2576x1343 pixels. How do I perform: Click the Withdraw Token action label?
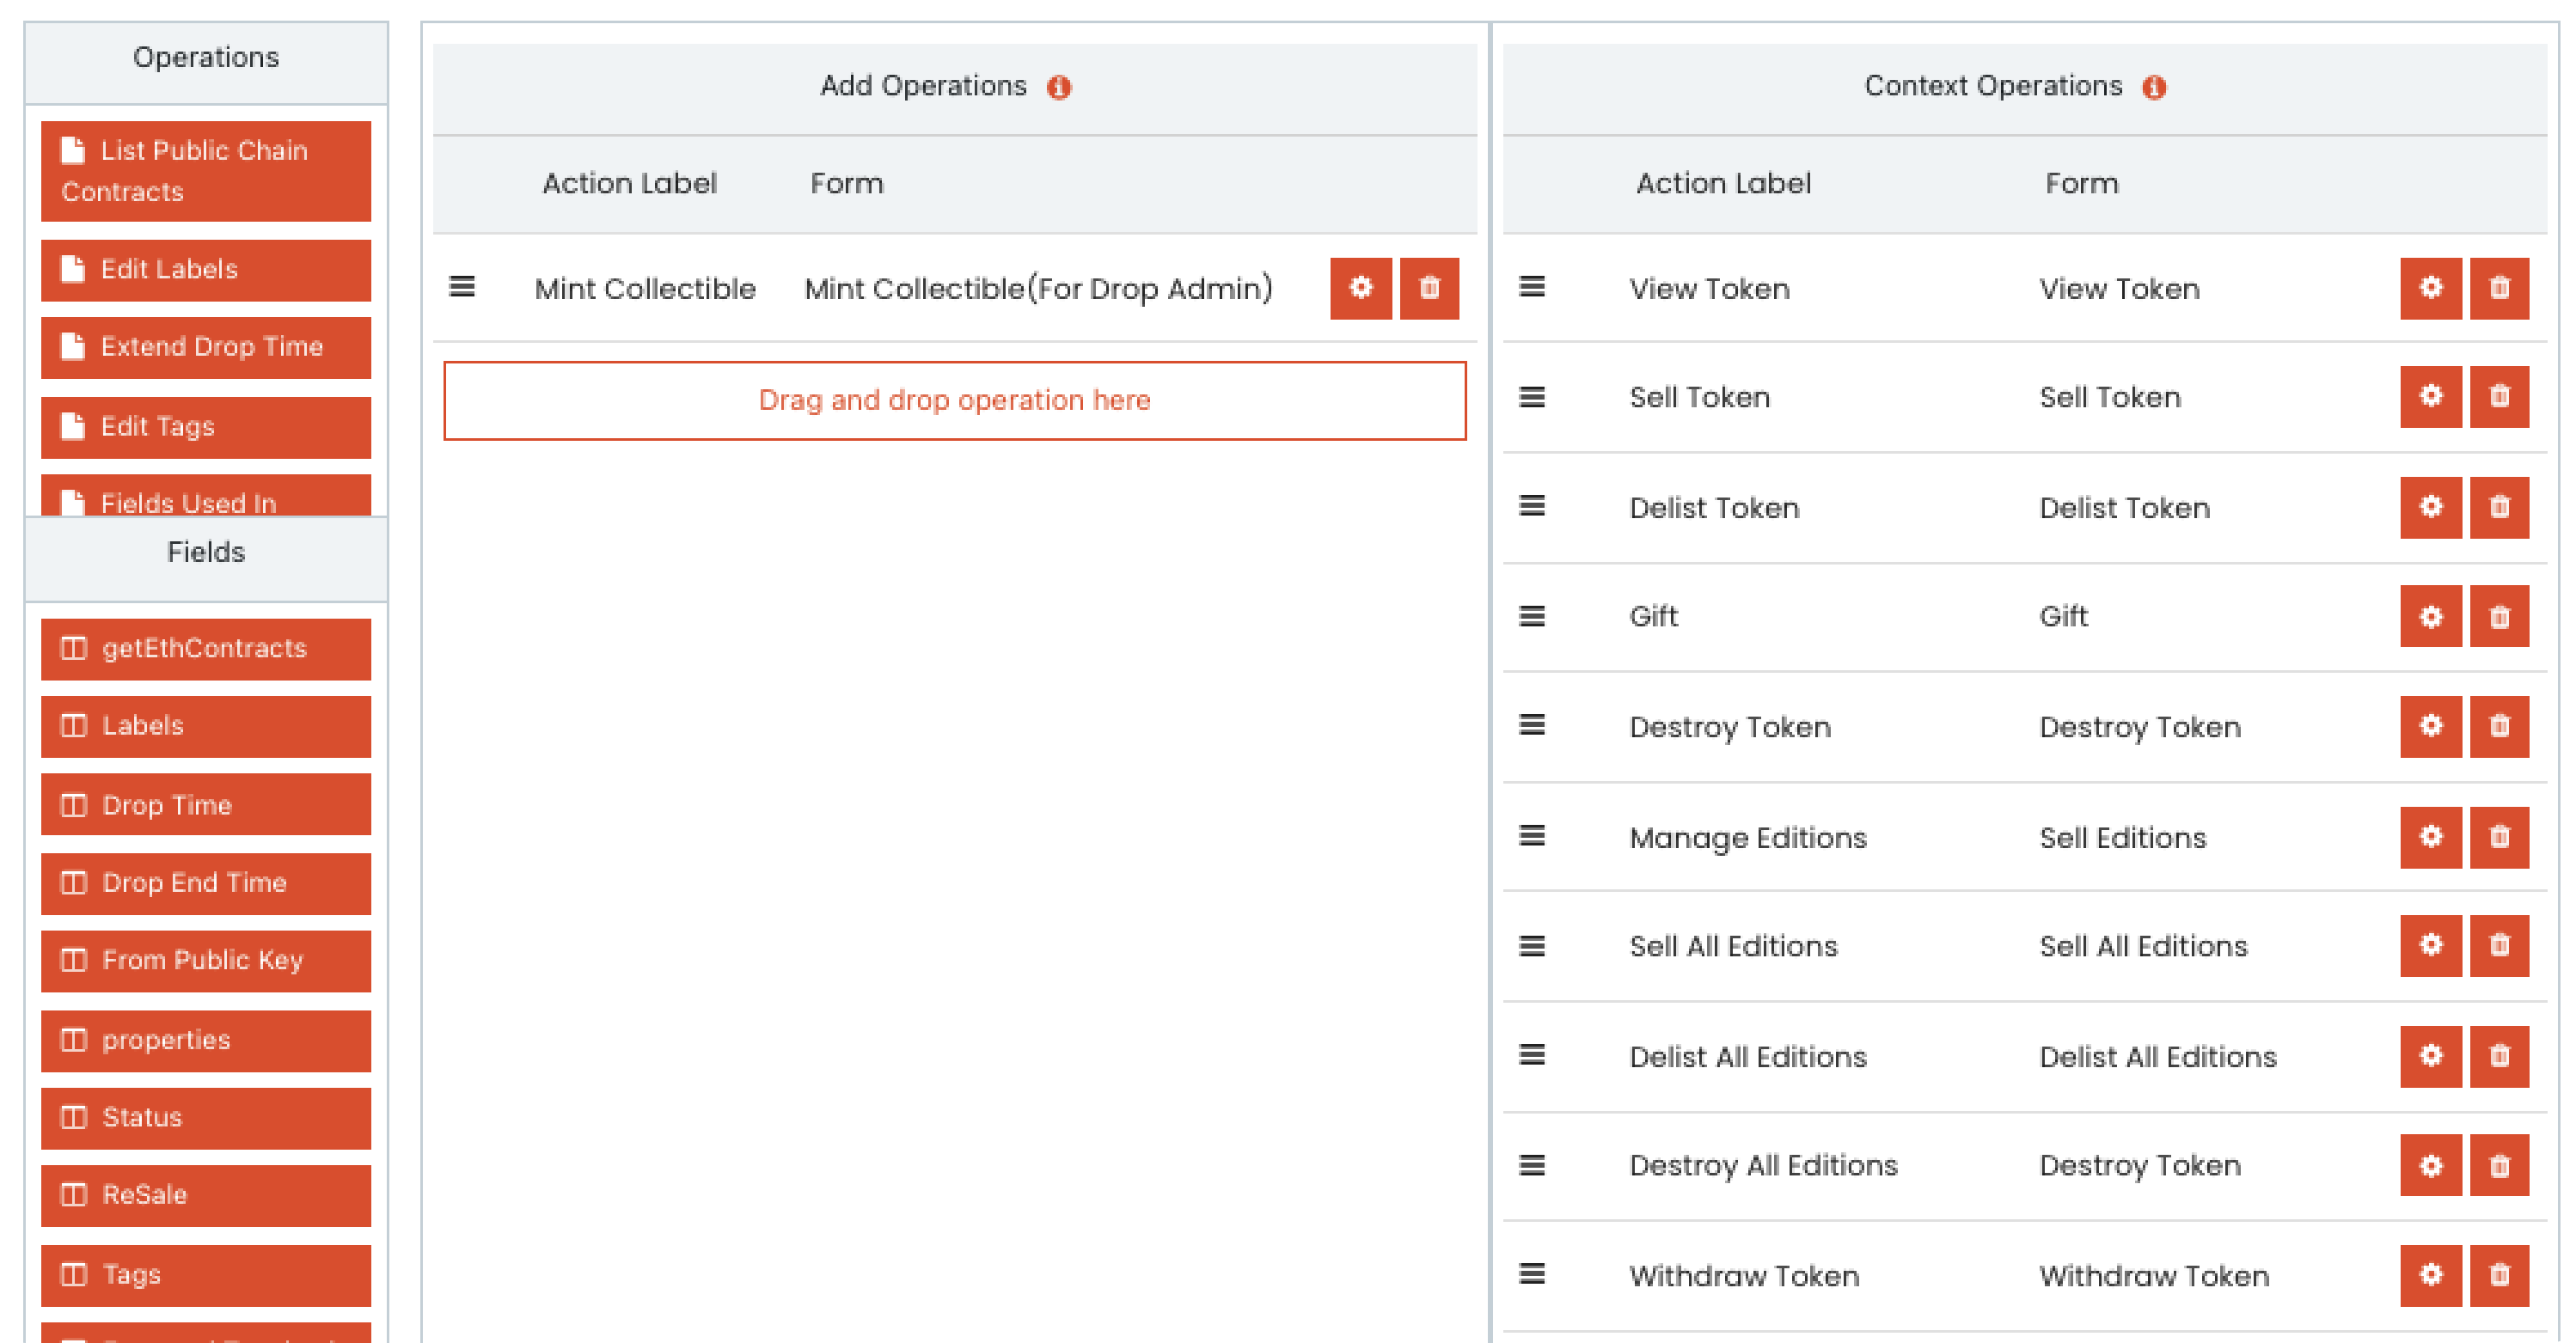pyautogui.click(x=1744, y=1276)
